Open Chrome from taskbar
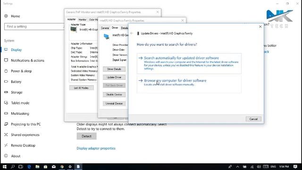This screenshot has height=170, width=302. coord(62,167)
